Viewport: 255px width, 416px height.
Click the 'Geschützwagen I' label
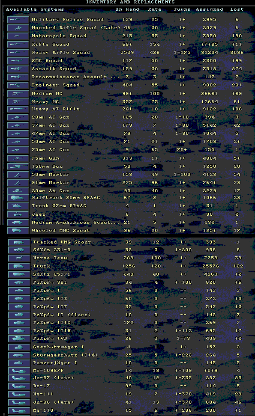58,347
